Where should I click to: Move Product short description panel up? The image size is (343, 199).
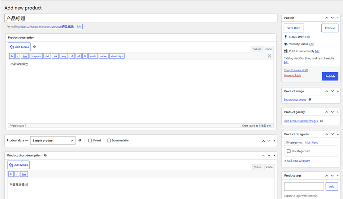(x=263, y=155)
